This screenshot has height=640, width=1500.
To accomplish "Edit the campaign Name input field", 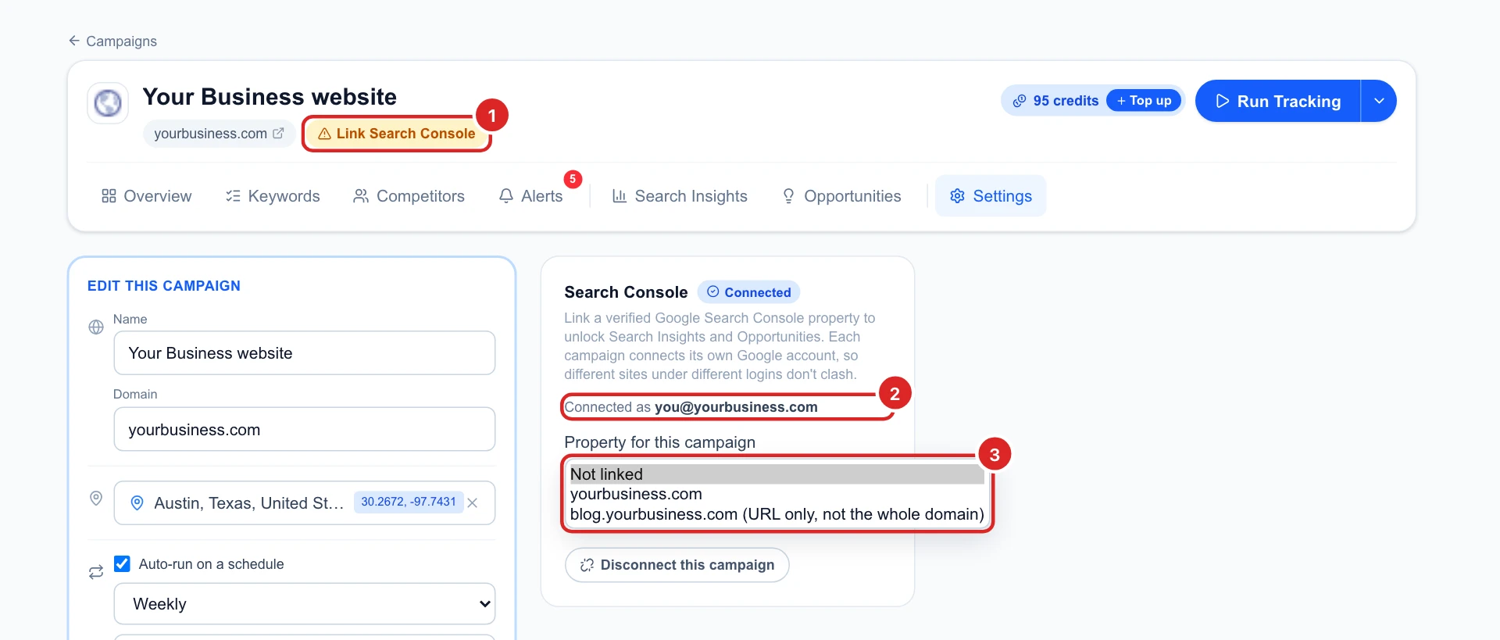I will (x=305, y=353).
